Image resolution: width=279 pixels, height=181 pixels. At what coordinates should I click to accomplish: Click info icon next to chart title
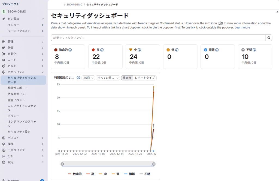(78, 78)
